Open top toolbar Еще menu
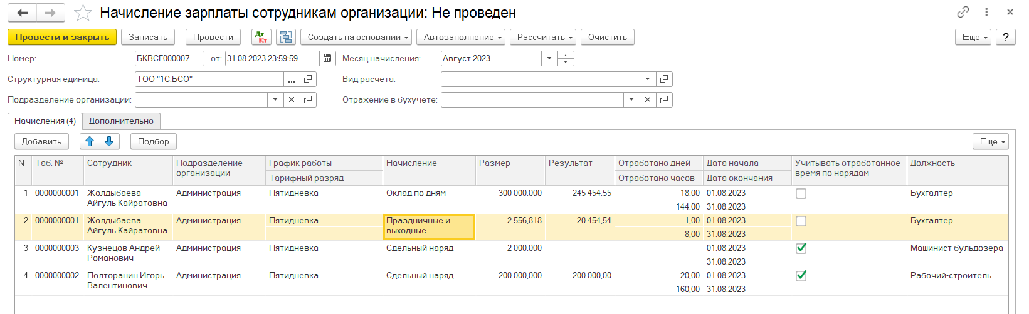 (x=973, y=38)
